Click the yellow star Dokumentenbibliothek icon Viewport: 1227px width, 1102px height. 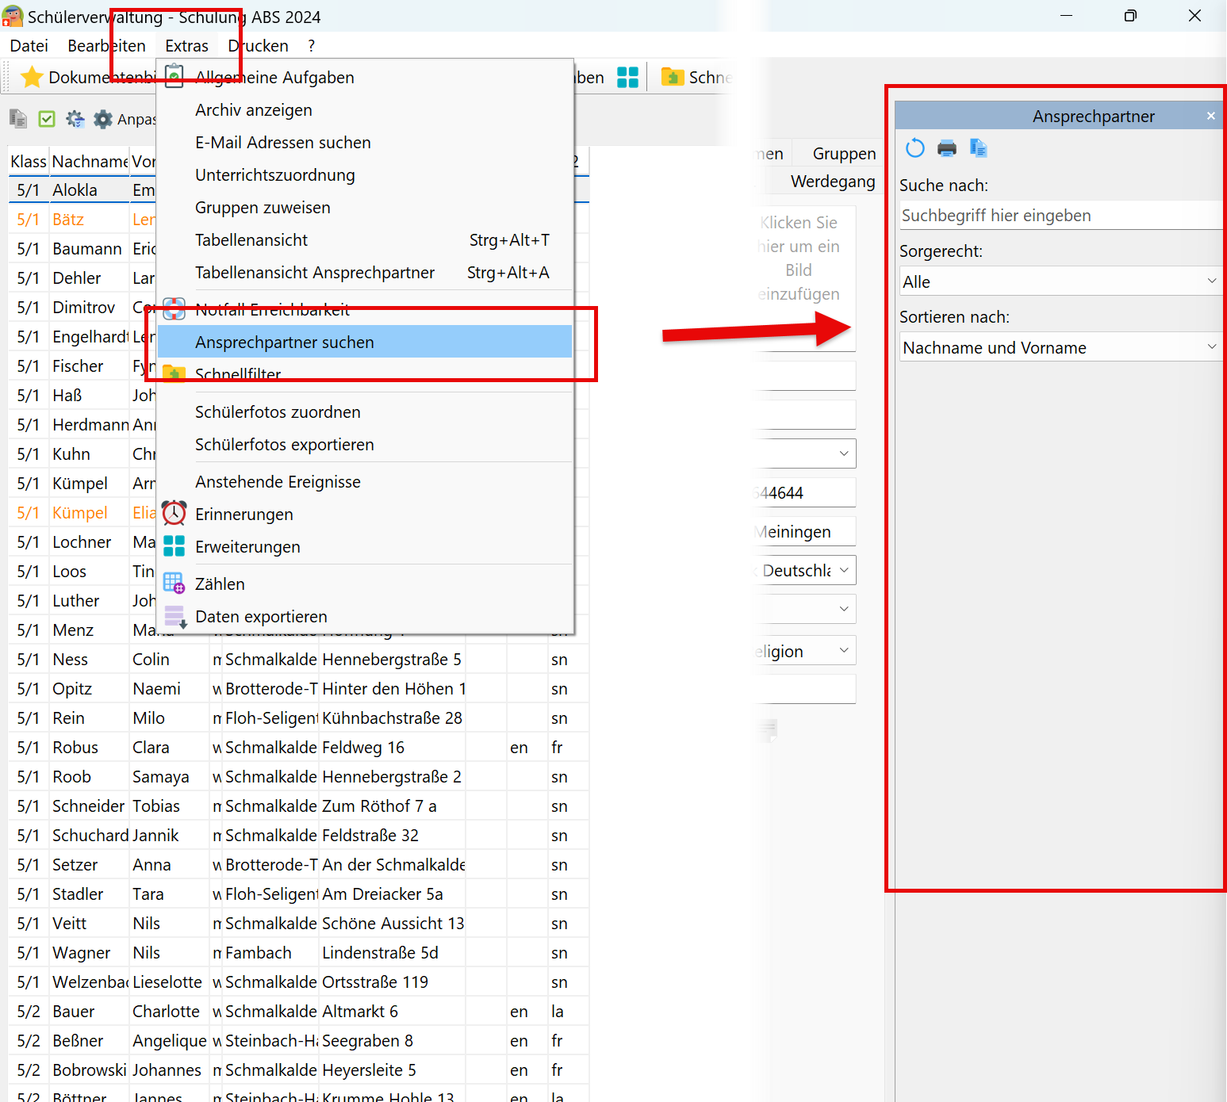[32, 77]
